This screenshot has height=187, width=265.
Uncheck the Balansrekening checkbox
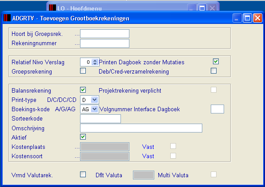[x=83, y=90]
